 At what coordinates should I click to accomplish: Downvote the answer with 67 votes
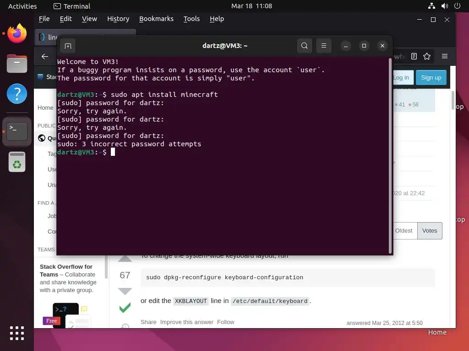click(125, 291)
